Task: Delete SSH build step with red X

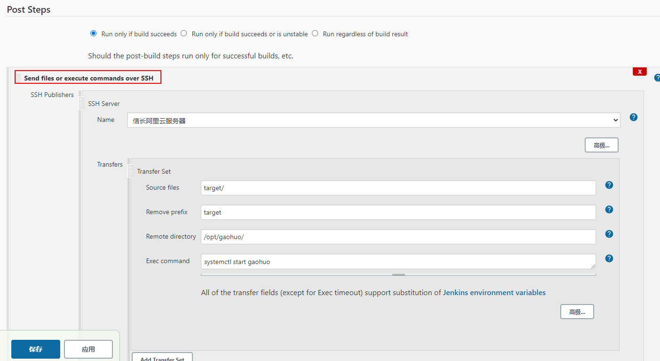Action: click(640, 72)
